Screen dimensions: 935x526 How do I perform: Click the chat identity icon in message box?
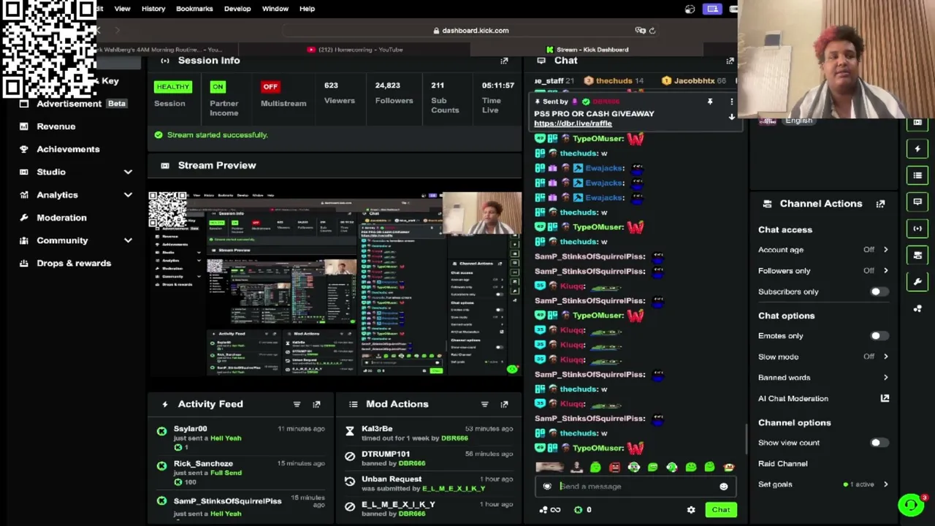click(547, 487)
